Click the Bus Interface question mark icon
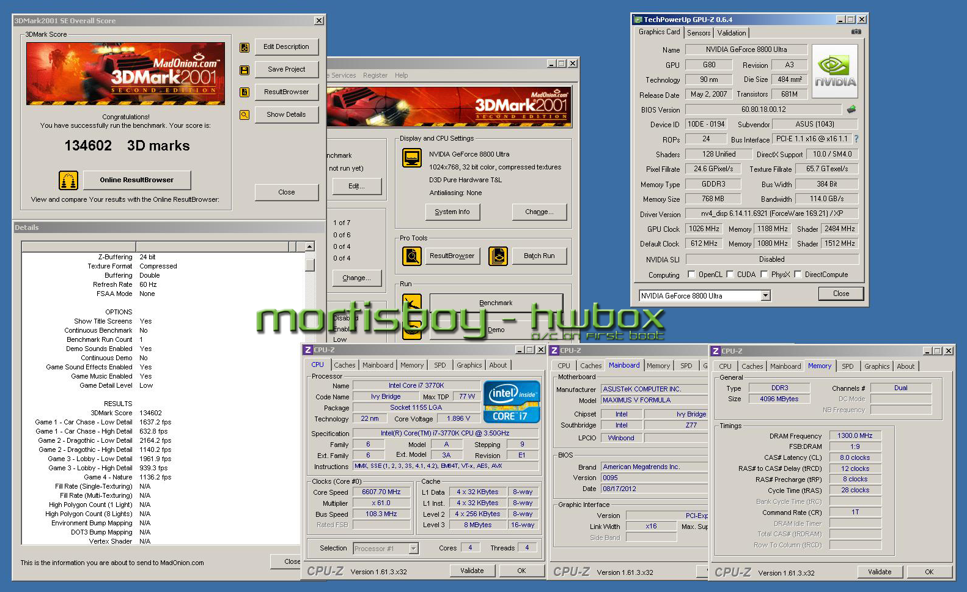This screenshot has height=592, width=967. coord(856,139)
